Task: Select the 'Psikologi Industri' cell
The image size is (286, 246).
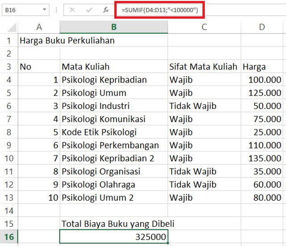Action: [x=114, y=106]
